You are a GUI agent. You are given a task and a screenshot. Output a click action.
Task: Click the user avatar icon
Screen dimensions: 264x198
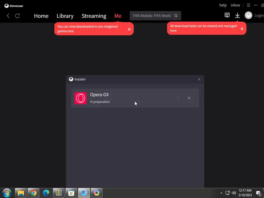tap(249, 15)
